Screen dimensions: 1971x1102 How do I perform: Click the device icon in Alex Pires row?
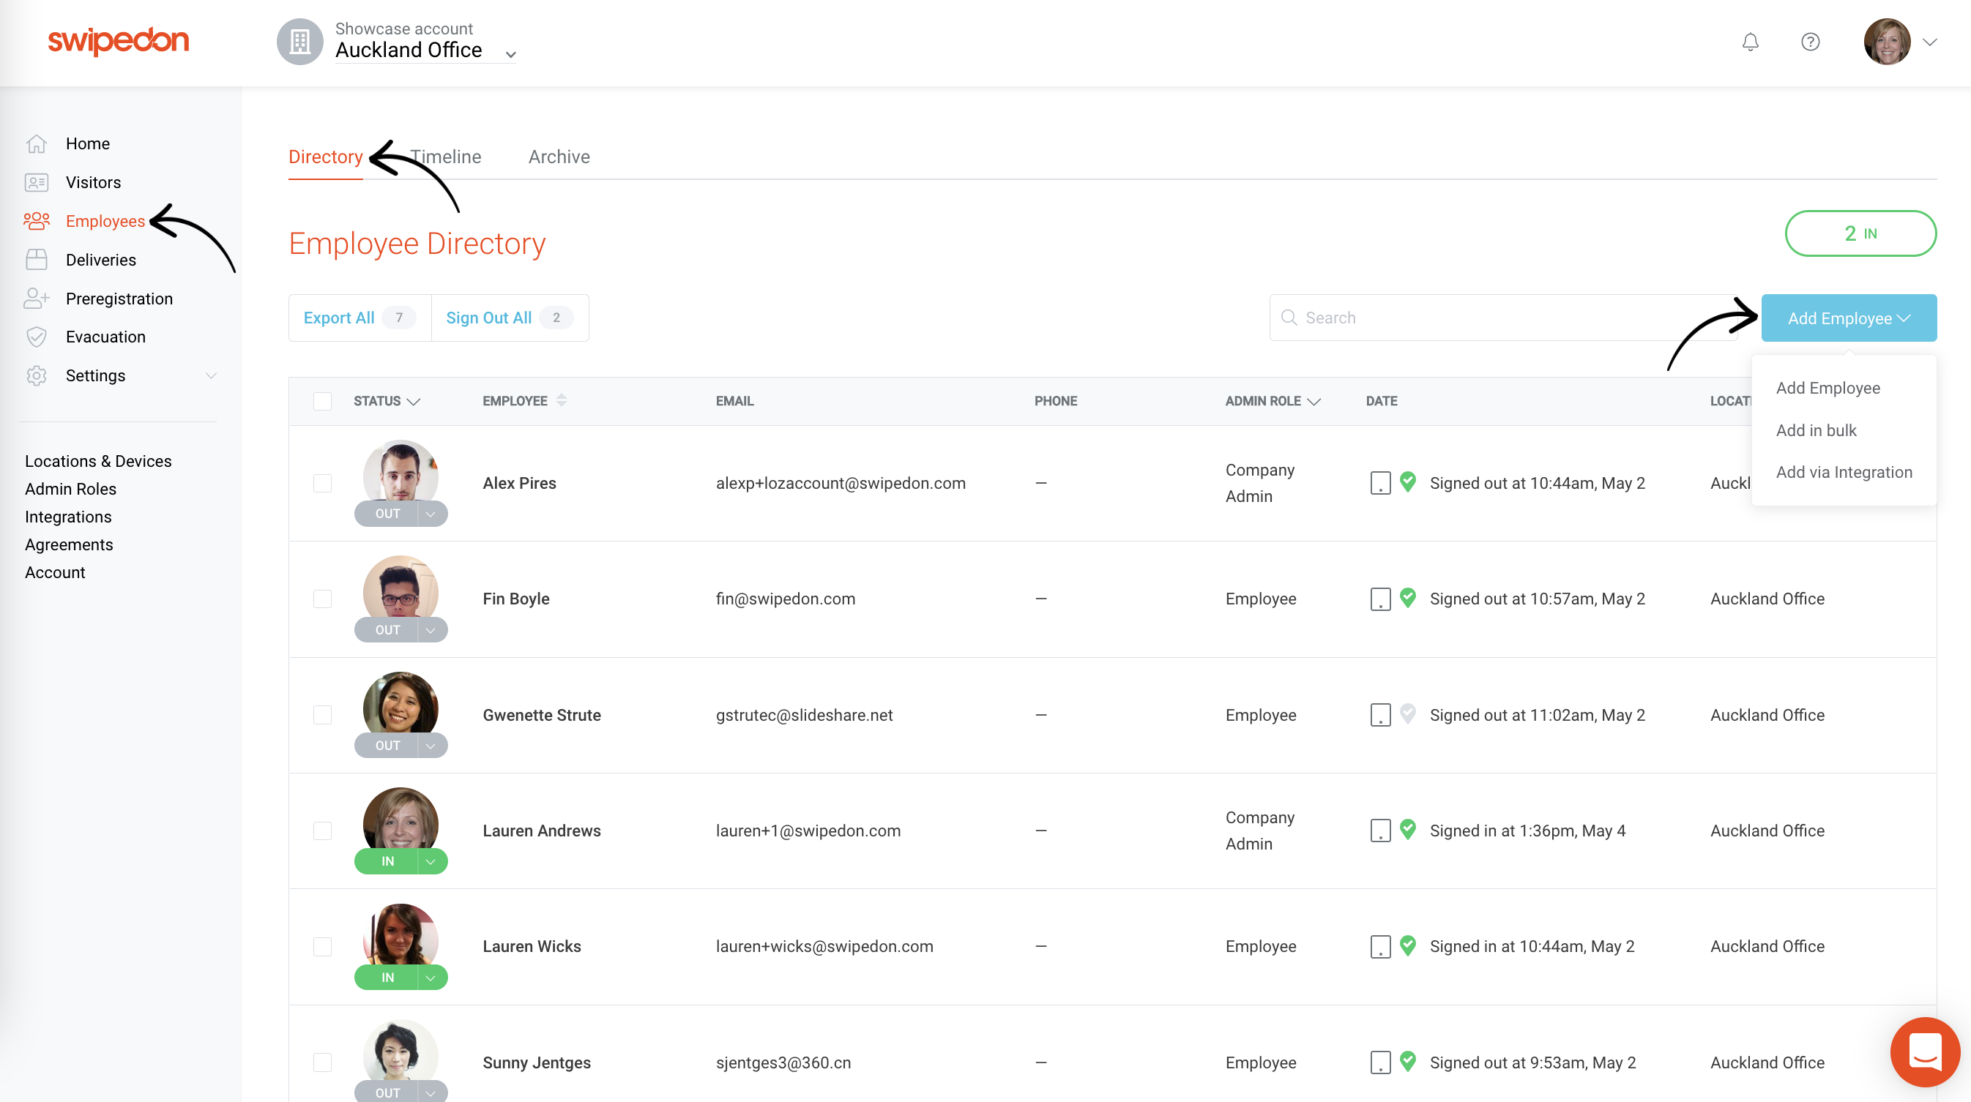1380,484
